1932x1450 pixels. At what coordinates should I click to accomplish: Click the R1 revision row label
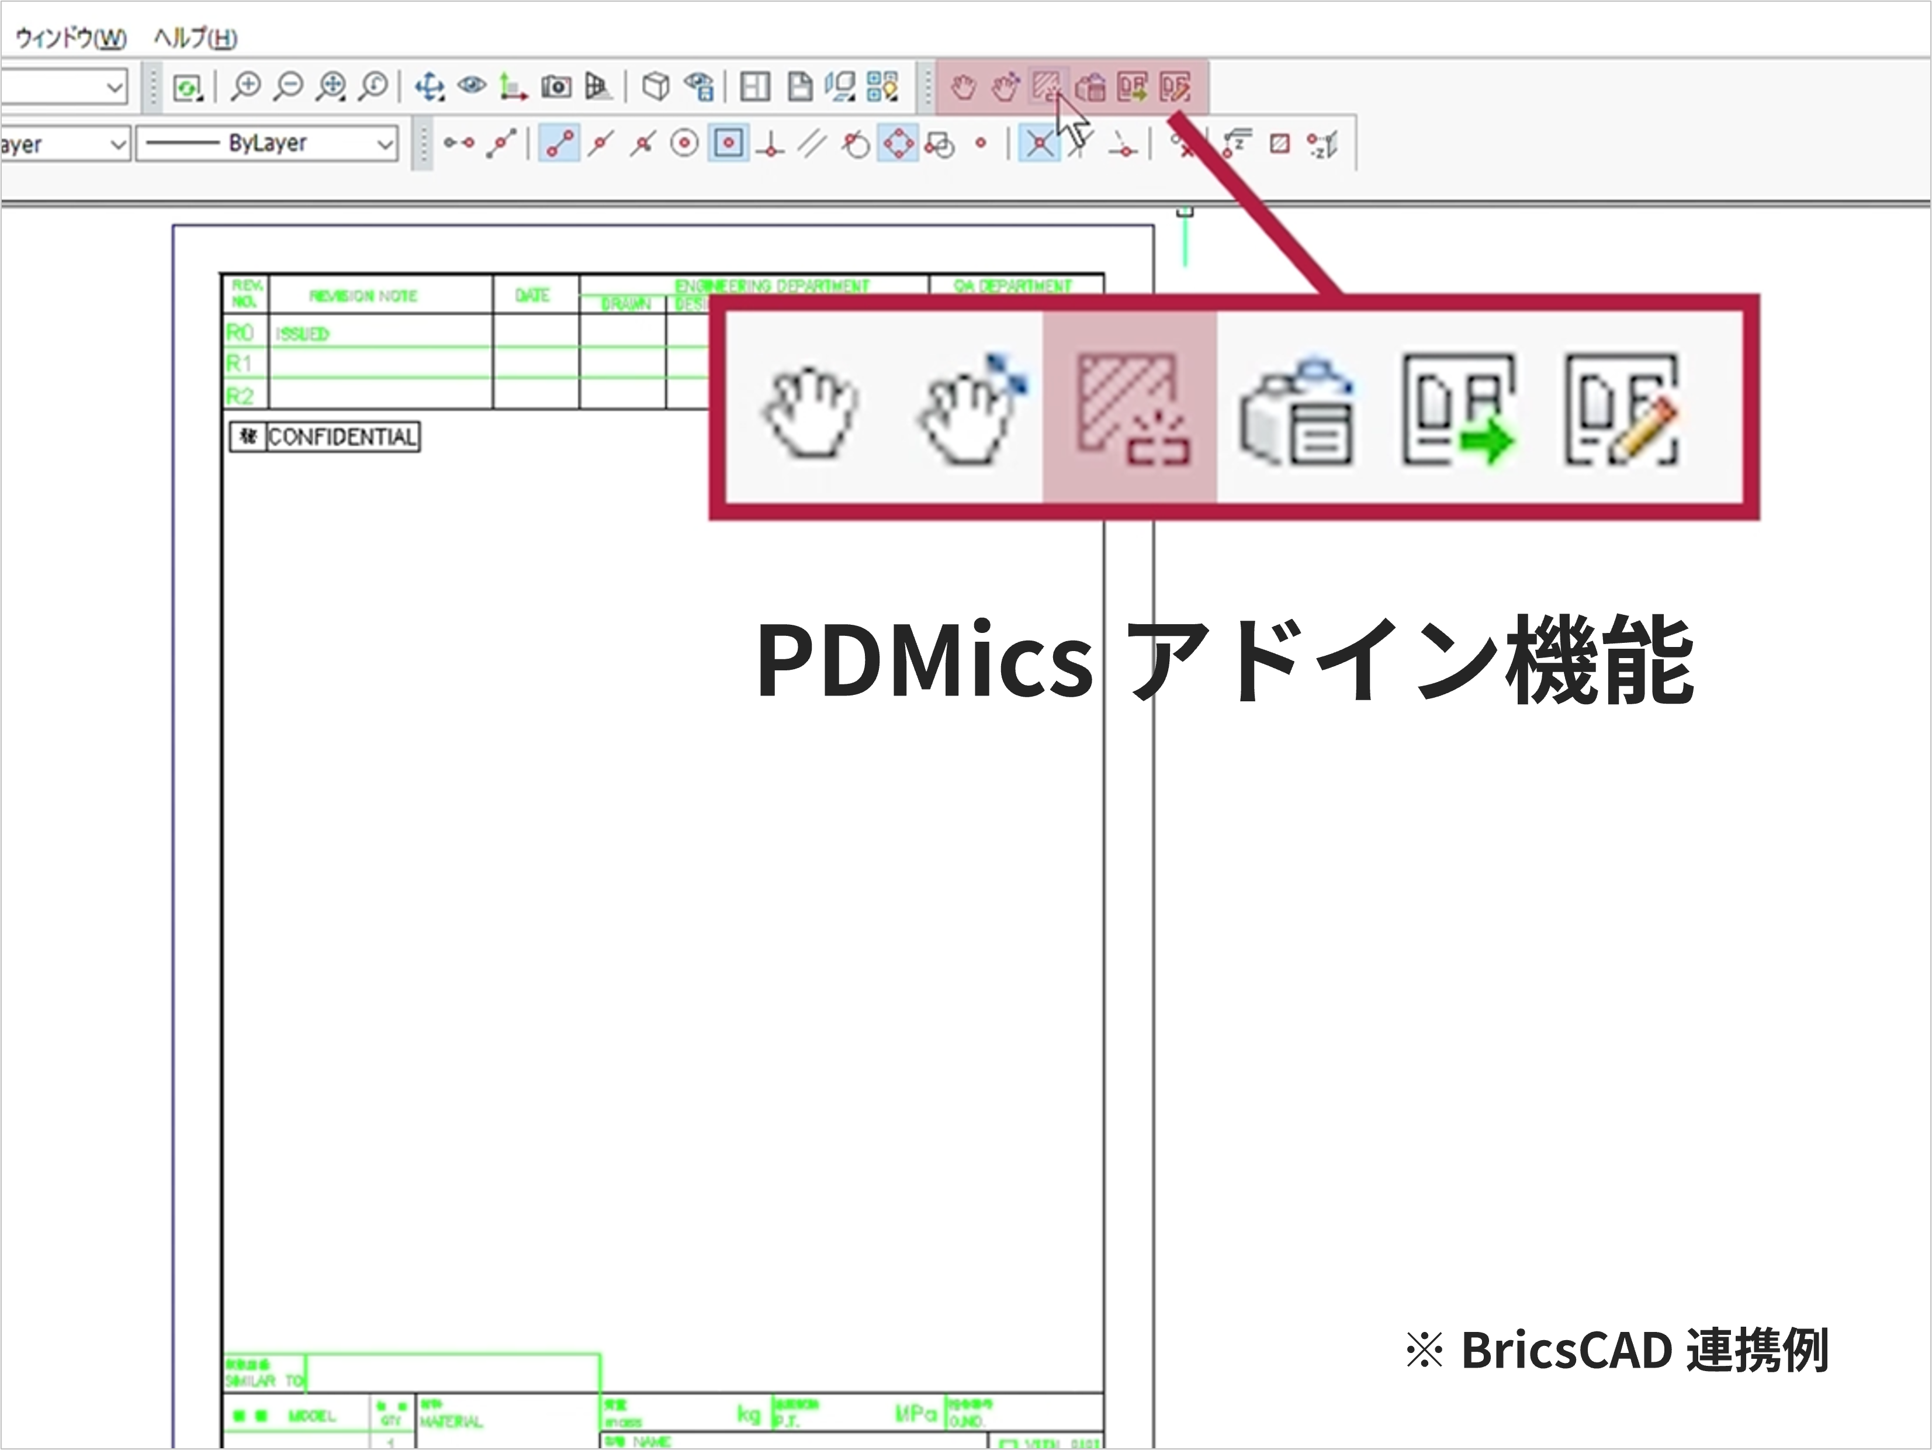pyautogui.click(x=238, y=364)
